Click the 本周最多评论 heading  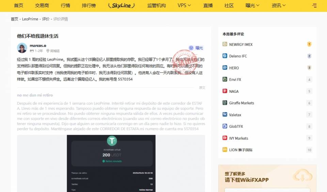233,34
